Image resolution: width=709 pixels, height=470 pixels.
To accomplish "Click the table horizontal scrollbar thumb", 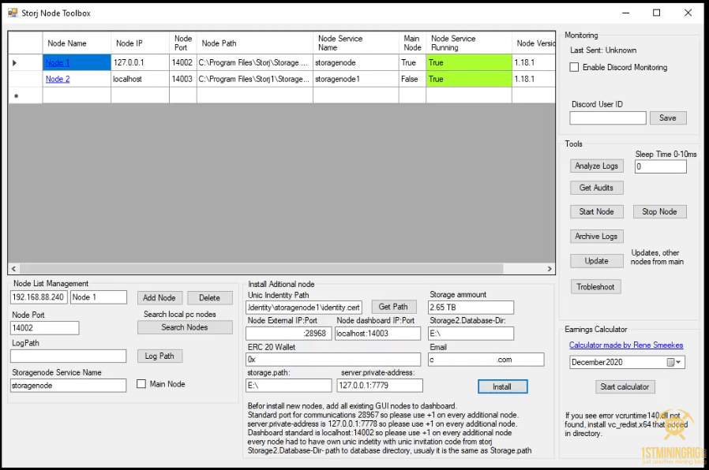I will [x=261, y=269].
